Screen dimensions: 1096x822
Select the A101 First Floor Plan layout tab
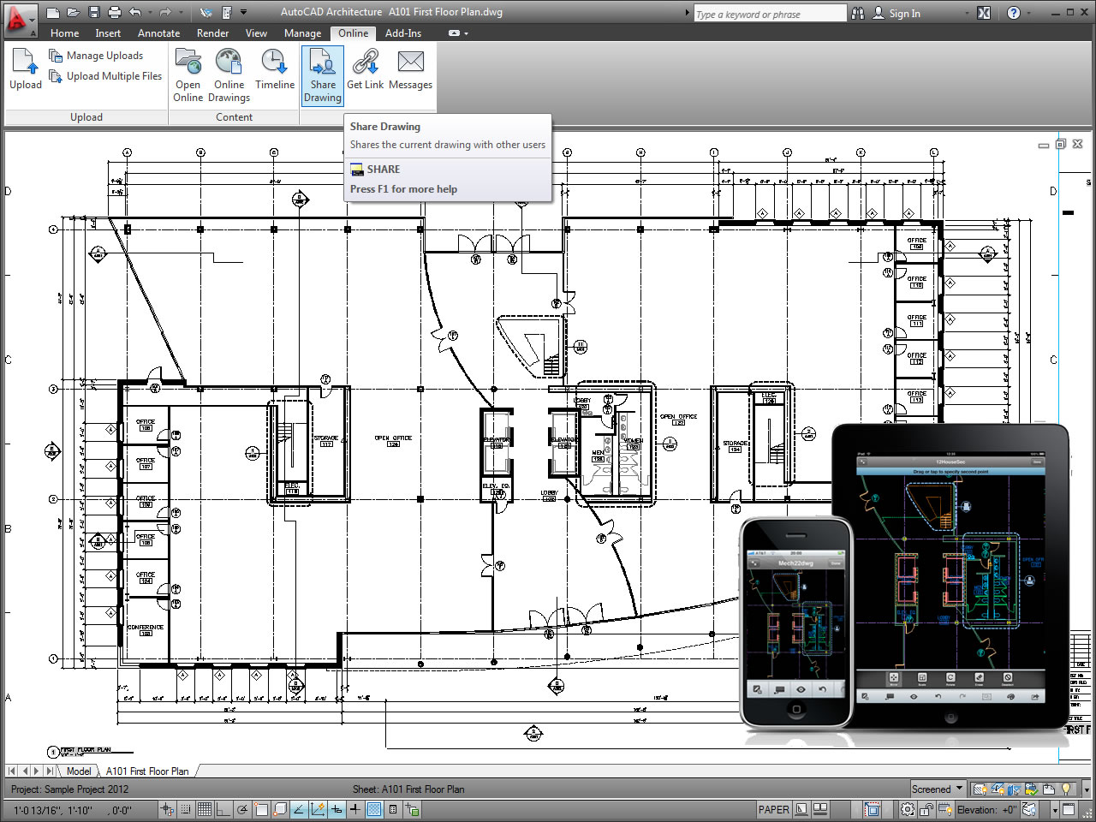click(147, 771)
